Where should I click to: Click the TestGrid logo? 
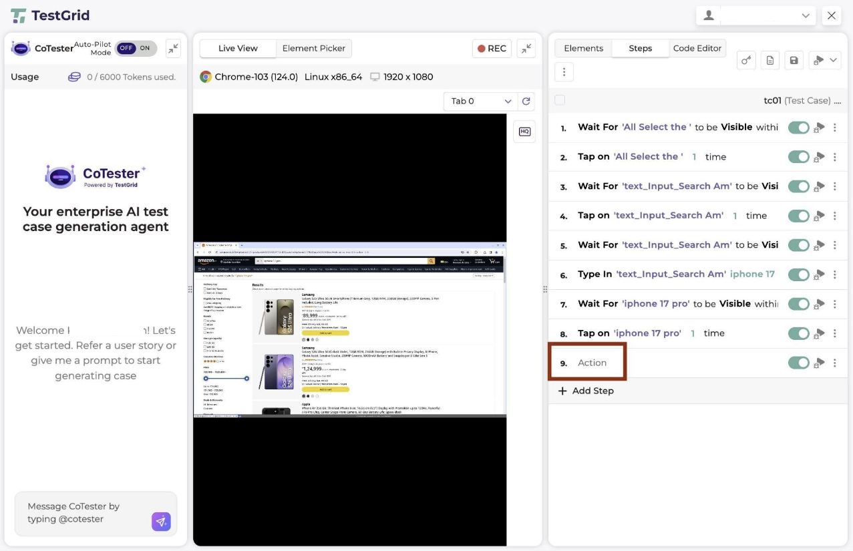pos(50,15)
